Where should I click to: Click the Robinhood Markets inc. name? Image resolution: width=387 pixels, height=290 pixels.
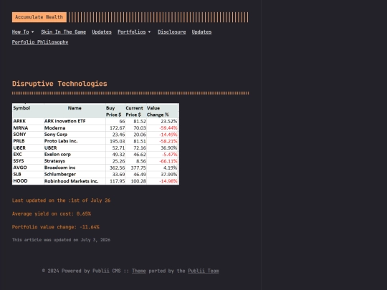pos(72,181)
